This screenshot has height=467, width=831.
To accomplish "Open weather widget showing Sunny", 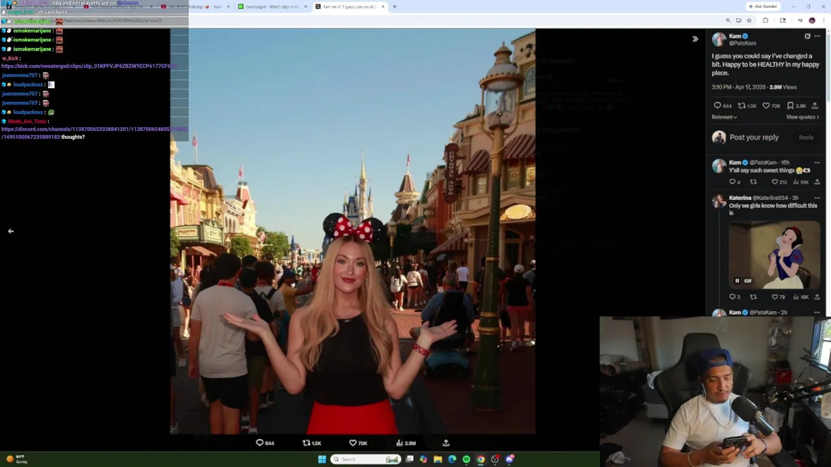I will 16,459.
